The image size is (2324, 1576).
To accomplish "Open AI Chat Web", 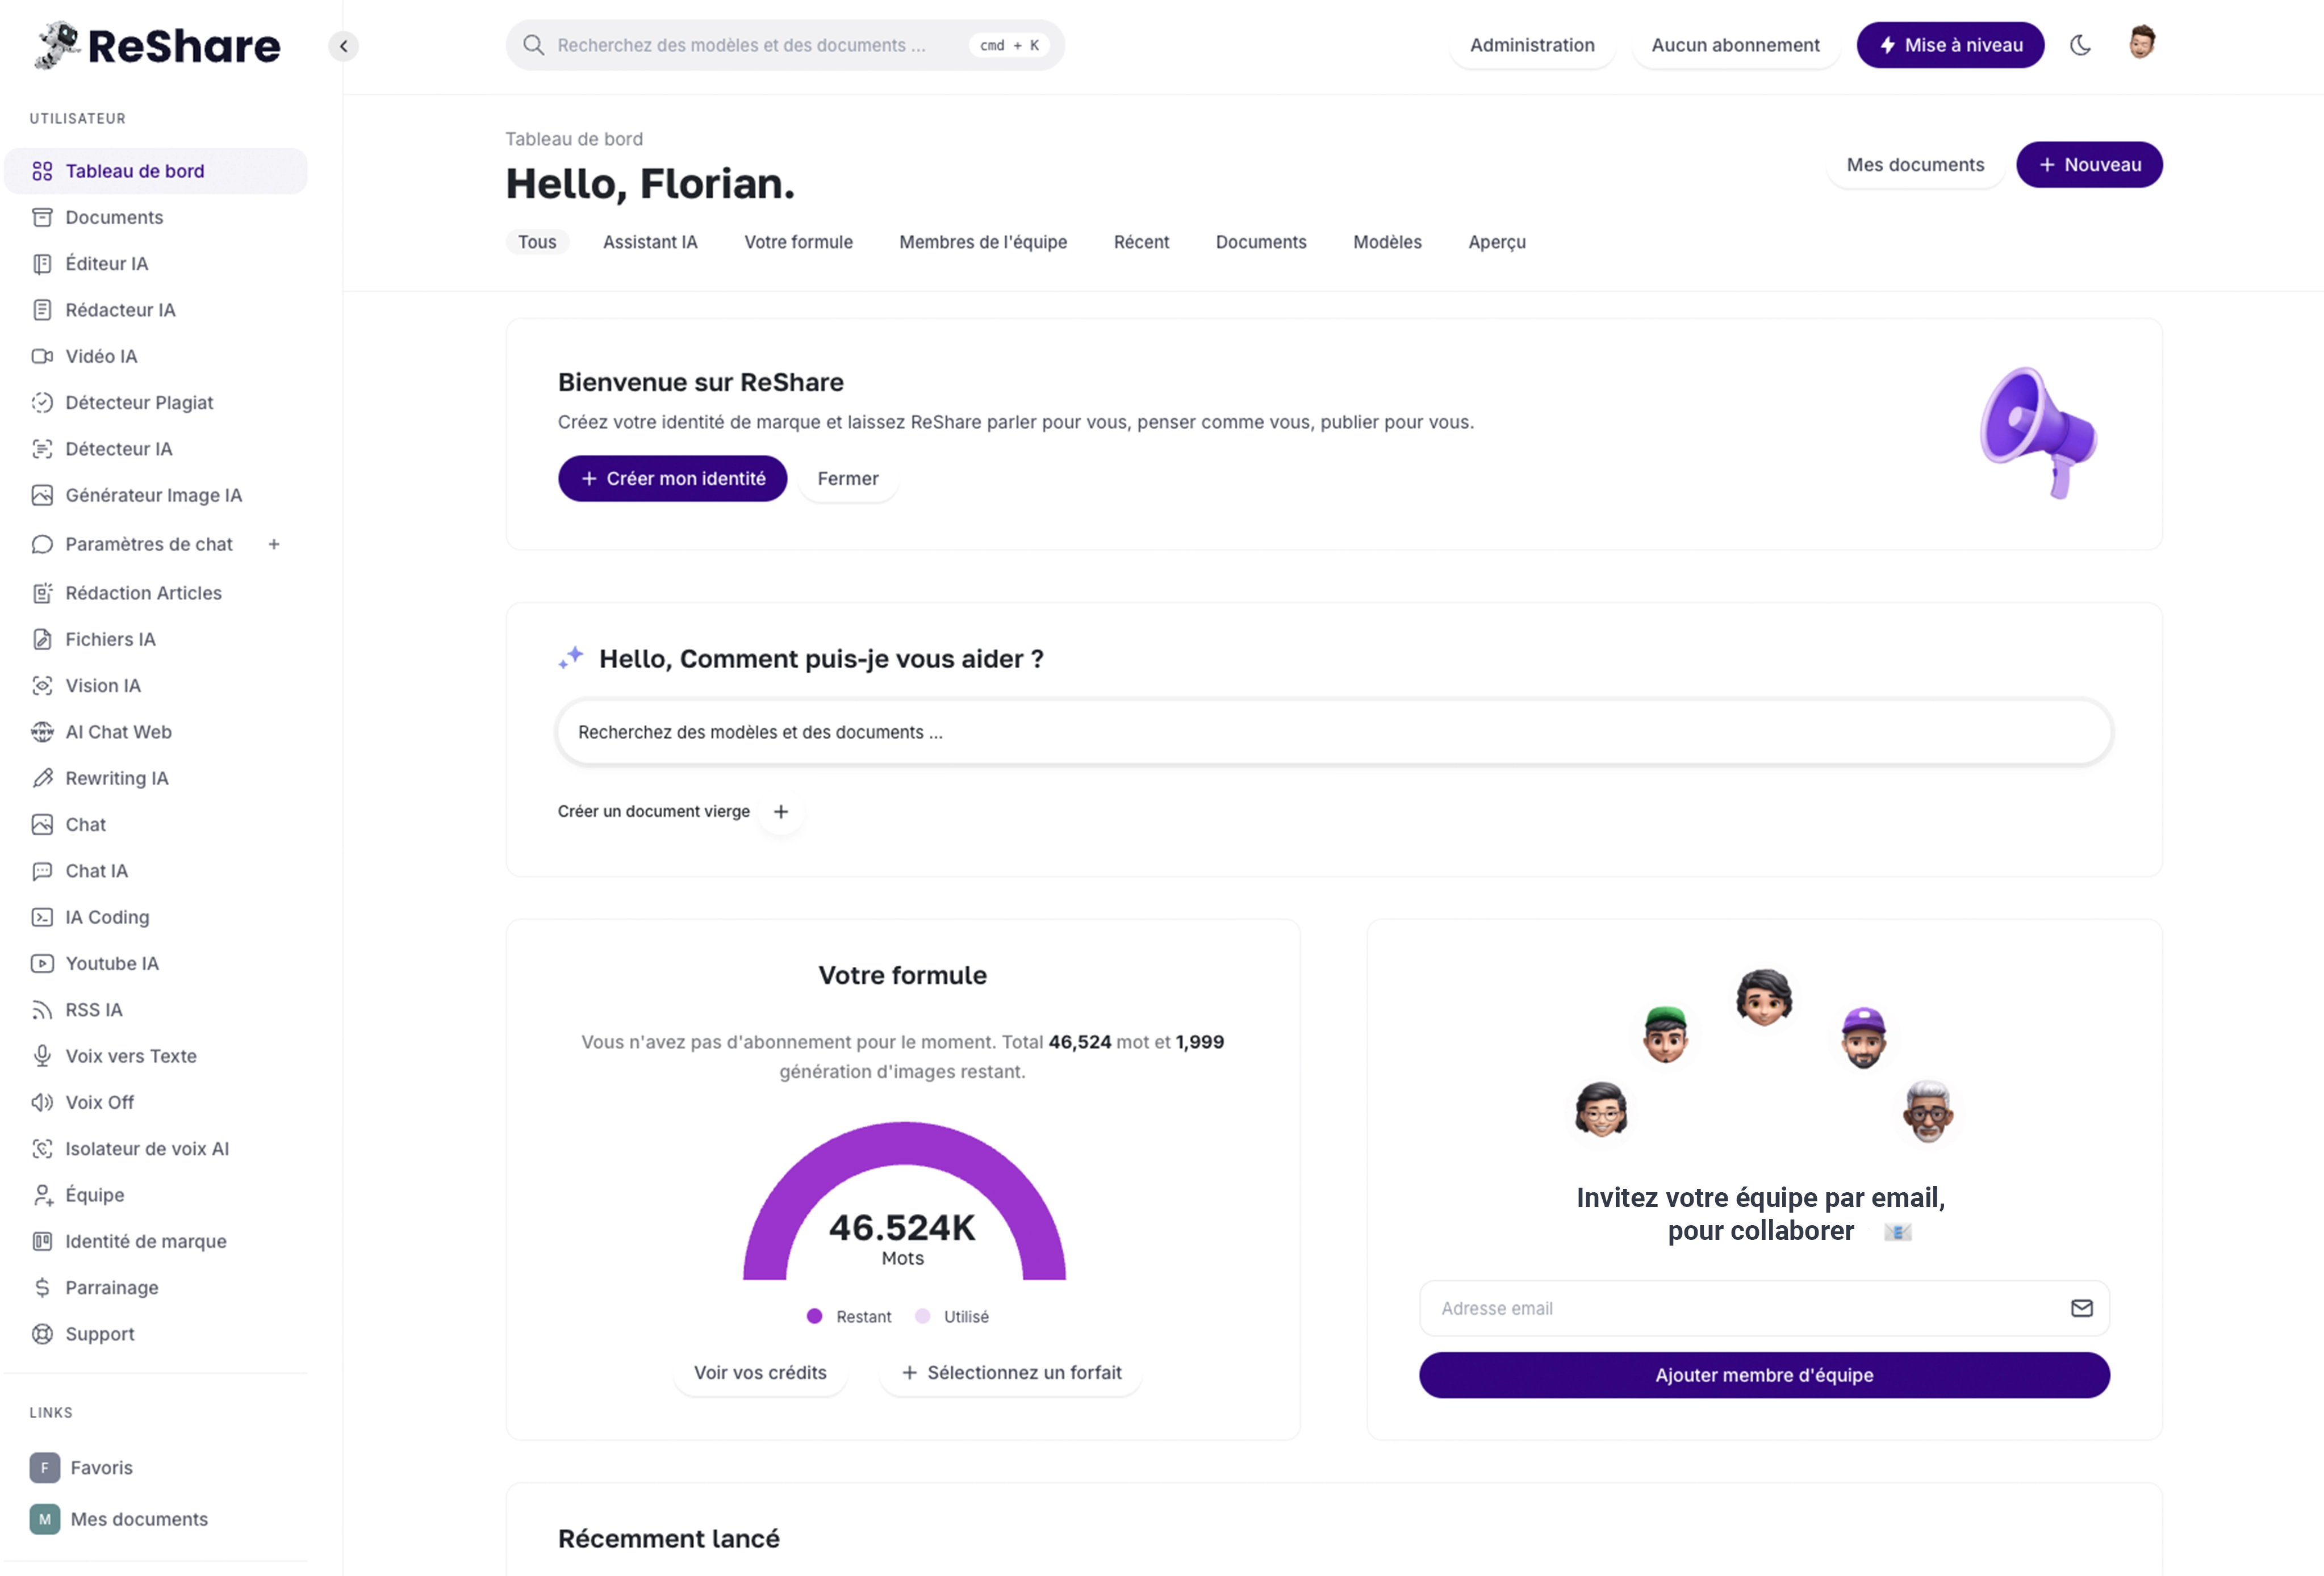I will (x=155, y=732).
